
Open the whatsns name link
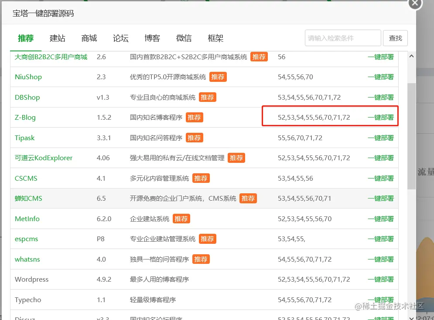click(x=27, y=259)
